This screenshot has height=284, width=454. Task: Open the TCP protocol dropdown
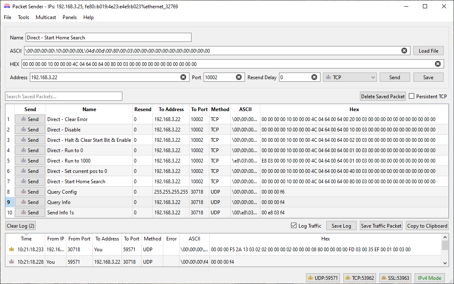pos(350,77)
